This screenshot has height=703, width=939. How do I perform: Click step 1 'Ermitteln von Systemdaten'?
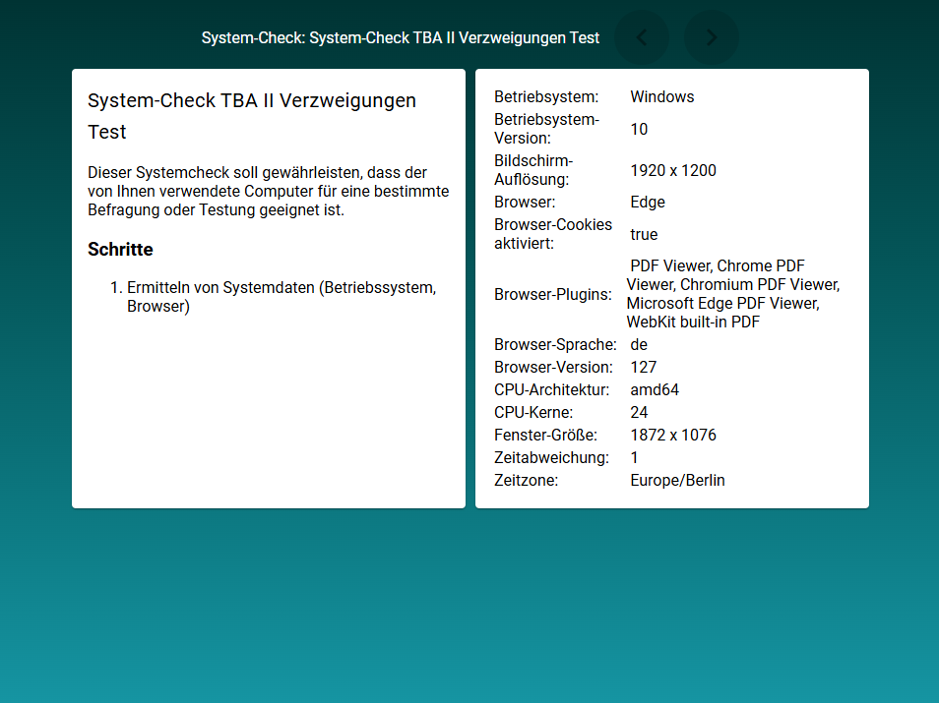(x=281, y=297)
